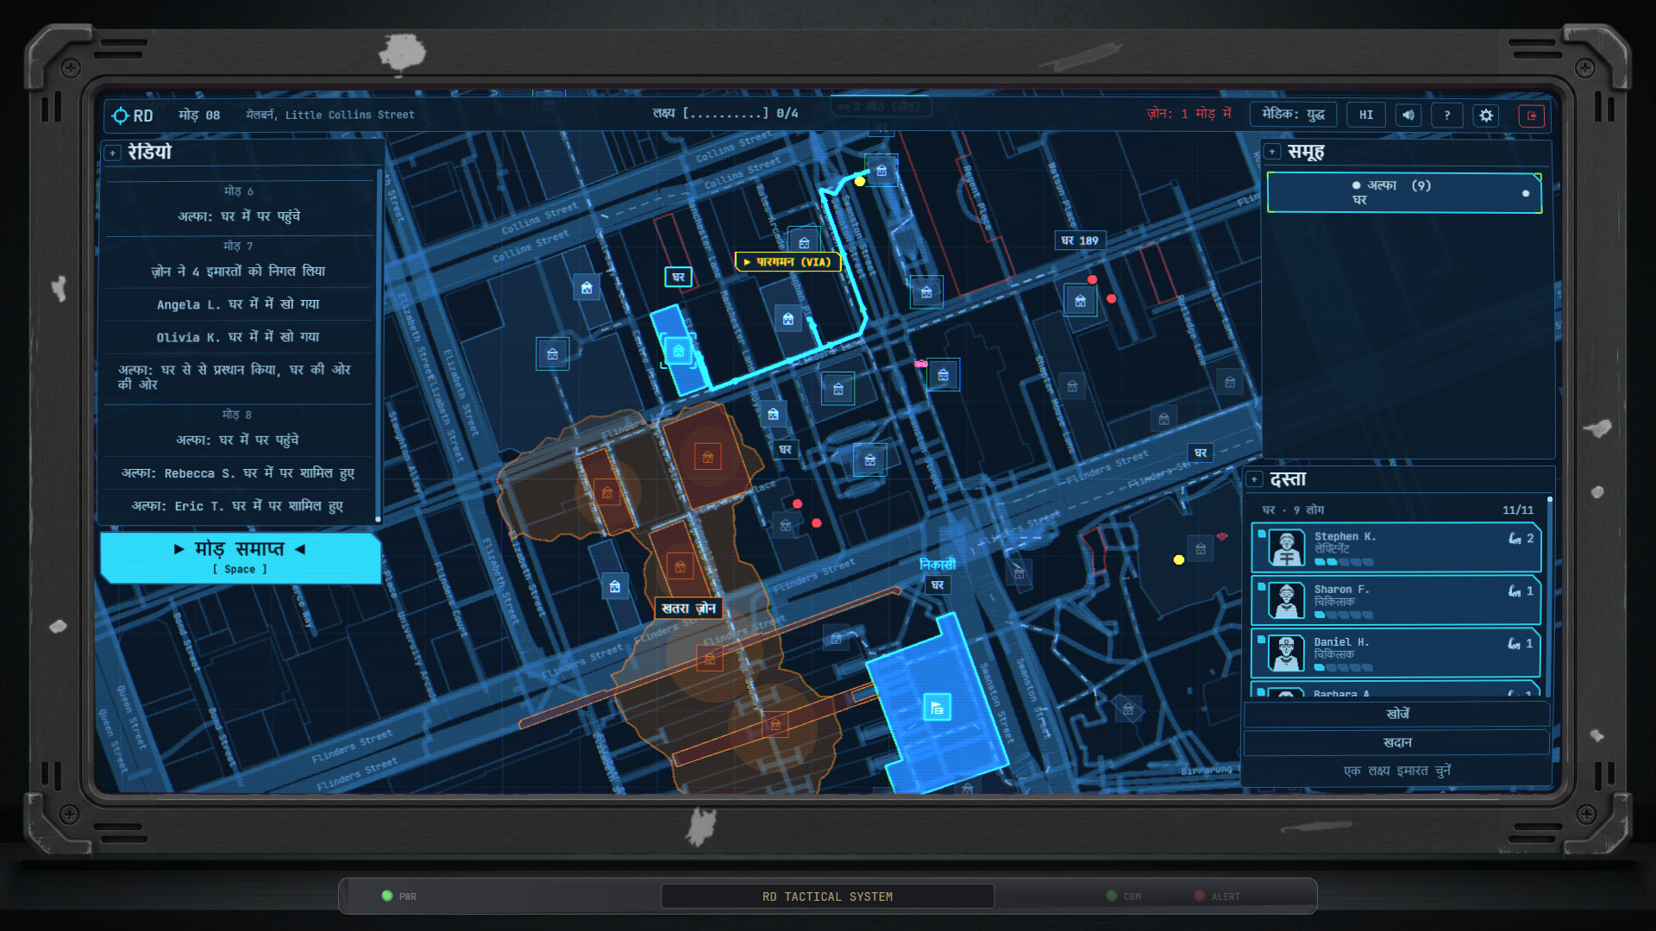Select squad member Stephen K.
1656x931 pixels.
(x=1396, y=547)
